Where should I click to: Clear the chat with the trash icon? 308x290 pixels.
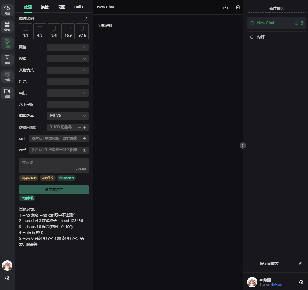(x=238, y=7)
